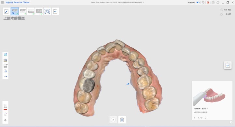Delete scan data with trash button
Image resolution: width=235 pixels, height=127 pixels.
tap(122, 120)
